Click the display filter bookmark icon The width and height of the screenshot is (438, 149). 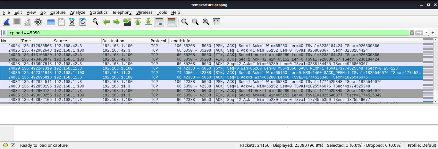tap(4, 33)
